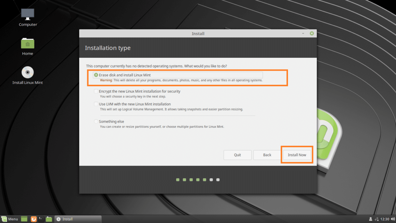The image size is (396, 223).
Task: Click the Install Now button
Action: click(x=297, y=155)
